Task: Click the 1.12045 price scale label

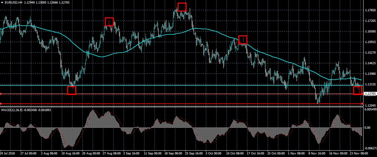Action: click(371, 105)
